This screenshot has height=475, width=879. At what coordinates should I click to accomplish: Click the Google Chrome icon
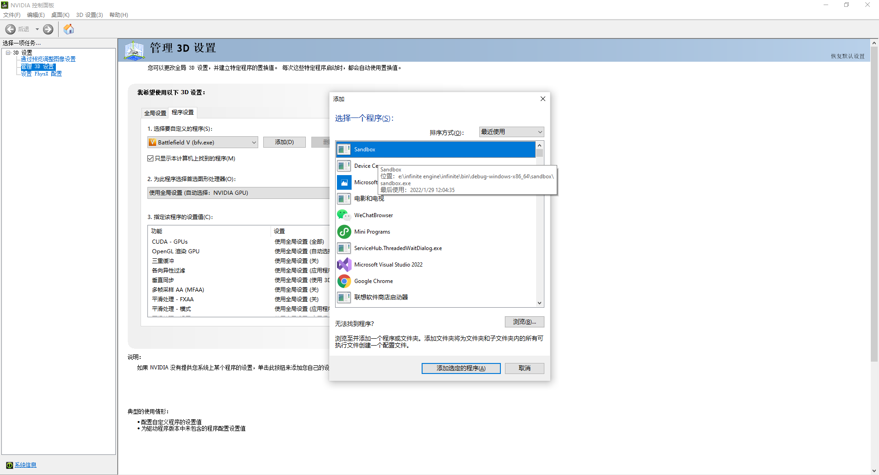(x=344, y=281)
